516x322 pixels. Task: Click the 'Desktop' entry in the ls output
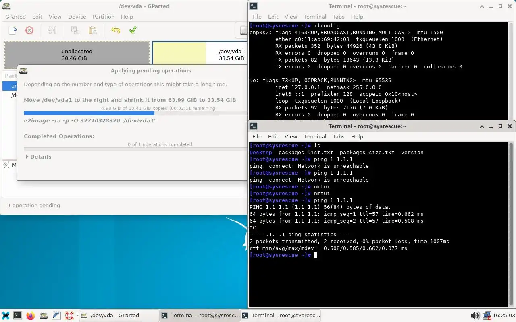pyautogui.click(x=261, y=153)
